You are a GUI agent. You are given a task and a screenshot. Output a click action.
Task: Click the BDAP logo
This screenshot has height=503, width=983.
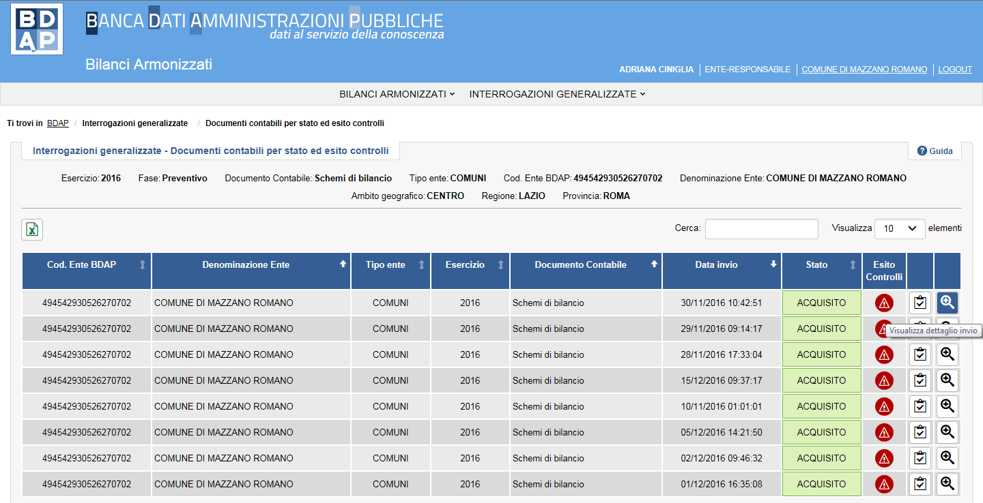coord(37,29)
